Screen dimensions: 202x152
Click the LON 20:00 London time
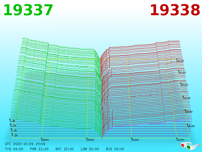(x=90, y=149)
